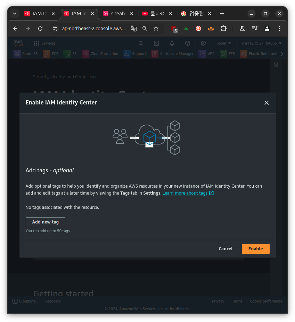Open the Extensions puzzle icon
This screenshot has height=322, width=295.
click(x=223, y=29)
